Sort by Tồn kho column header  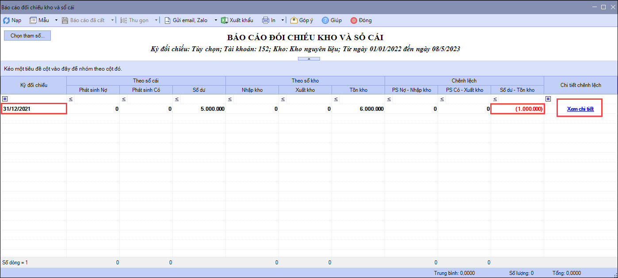358,90
